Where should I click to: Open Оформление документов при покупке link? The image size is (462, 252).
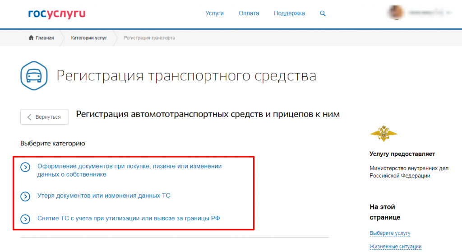tap(129, 170)
